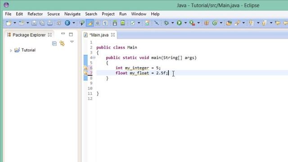Viewport: 288px width, 162px height.
Task: Click the blue round globe toolbar icon
Action: 67,23
